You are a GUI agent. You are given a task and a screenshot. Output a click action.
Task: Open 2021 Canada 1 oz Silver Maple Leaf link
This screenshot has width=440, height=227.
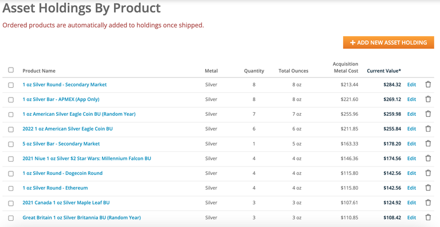(66, 202)
